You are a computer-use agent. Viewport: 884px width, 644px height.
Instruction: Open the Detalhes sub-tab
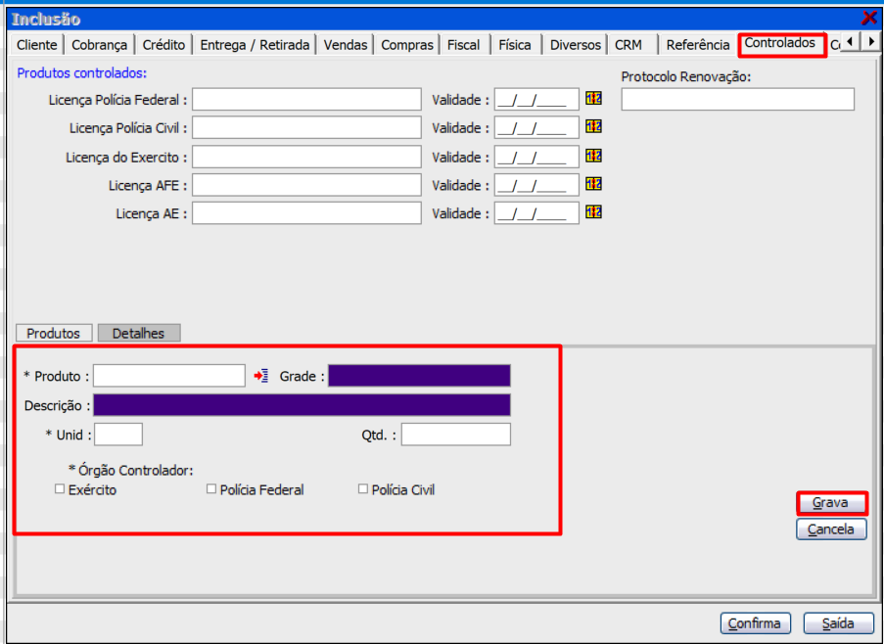[x=138, y=333]
